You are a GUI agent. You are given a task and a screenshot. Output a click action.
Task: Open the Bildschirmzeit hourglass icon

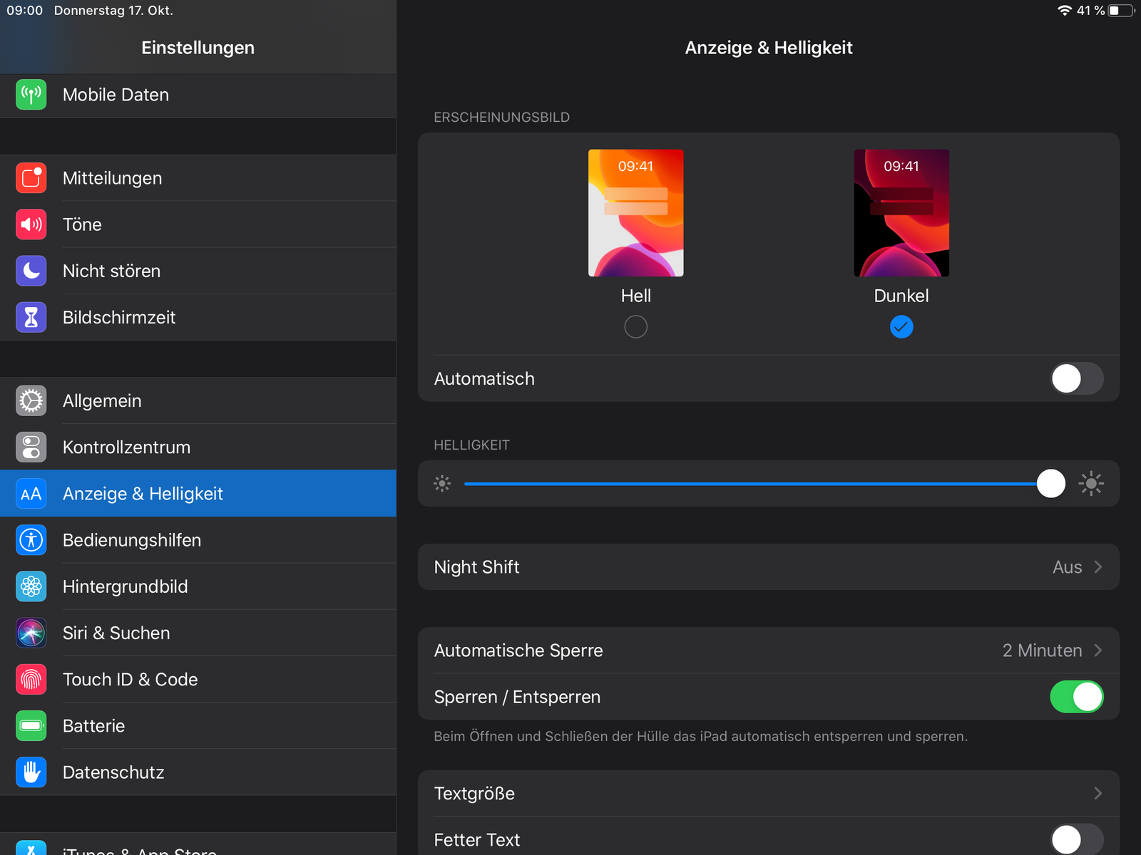click(x=31, y=317)
